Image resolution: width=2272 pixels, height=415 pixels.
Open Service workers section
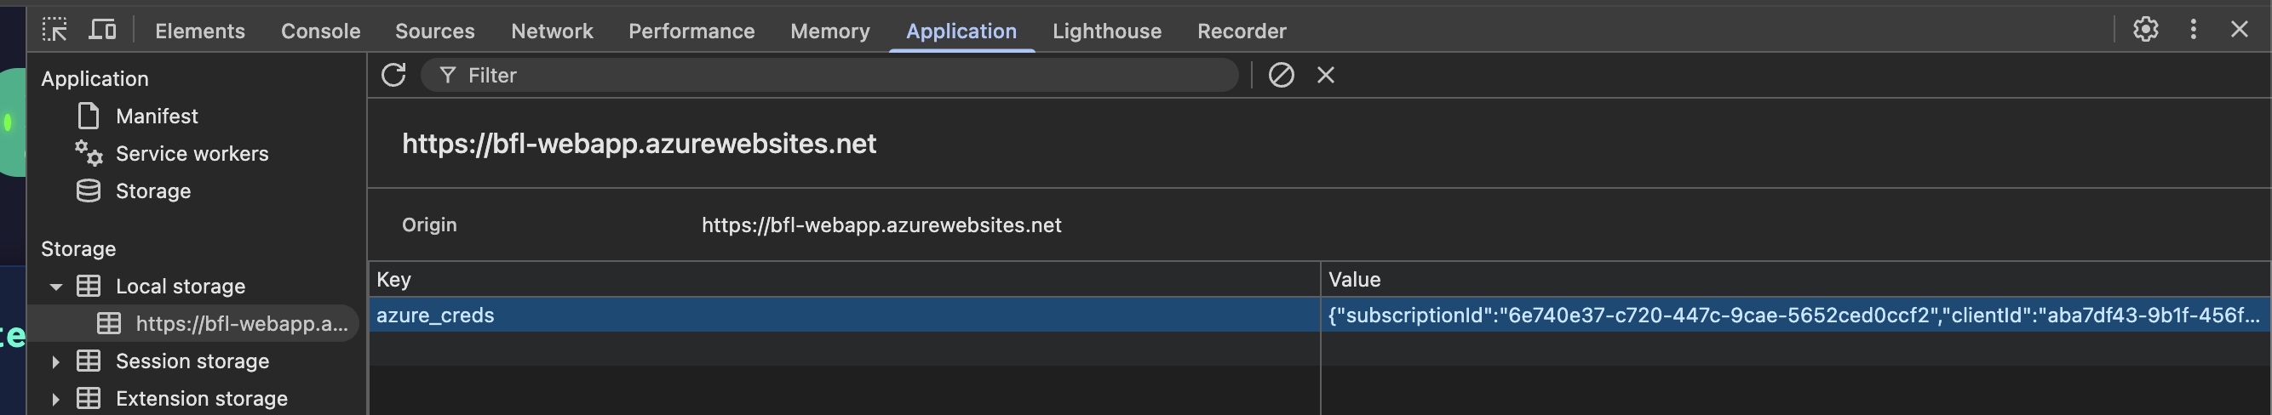pyautogui.click(x=192, y=153)
